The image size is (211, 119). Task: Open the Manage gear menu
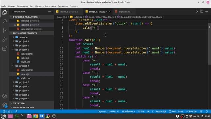coord(5,105)
